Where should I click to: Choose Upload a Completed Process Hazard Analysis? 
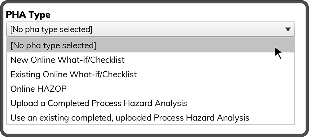[151, 103]
